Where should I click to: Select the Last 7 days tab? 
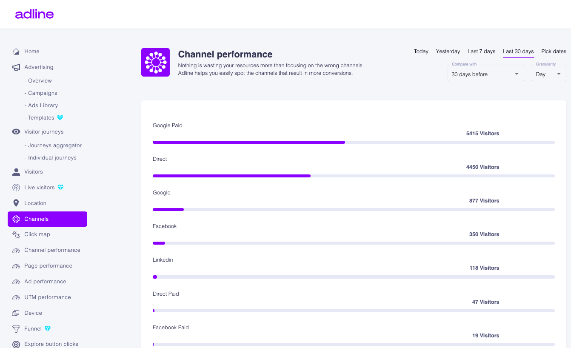pos(481,51)
